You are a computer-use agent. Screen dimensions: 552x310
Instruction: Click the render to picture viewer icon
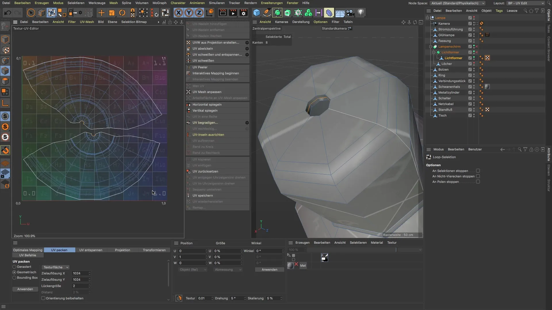233,13
